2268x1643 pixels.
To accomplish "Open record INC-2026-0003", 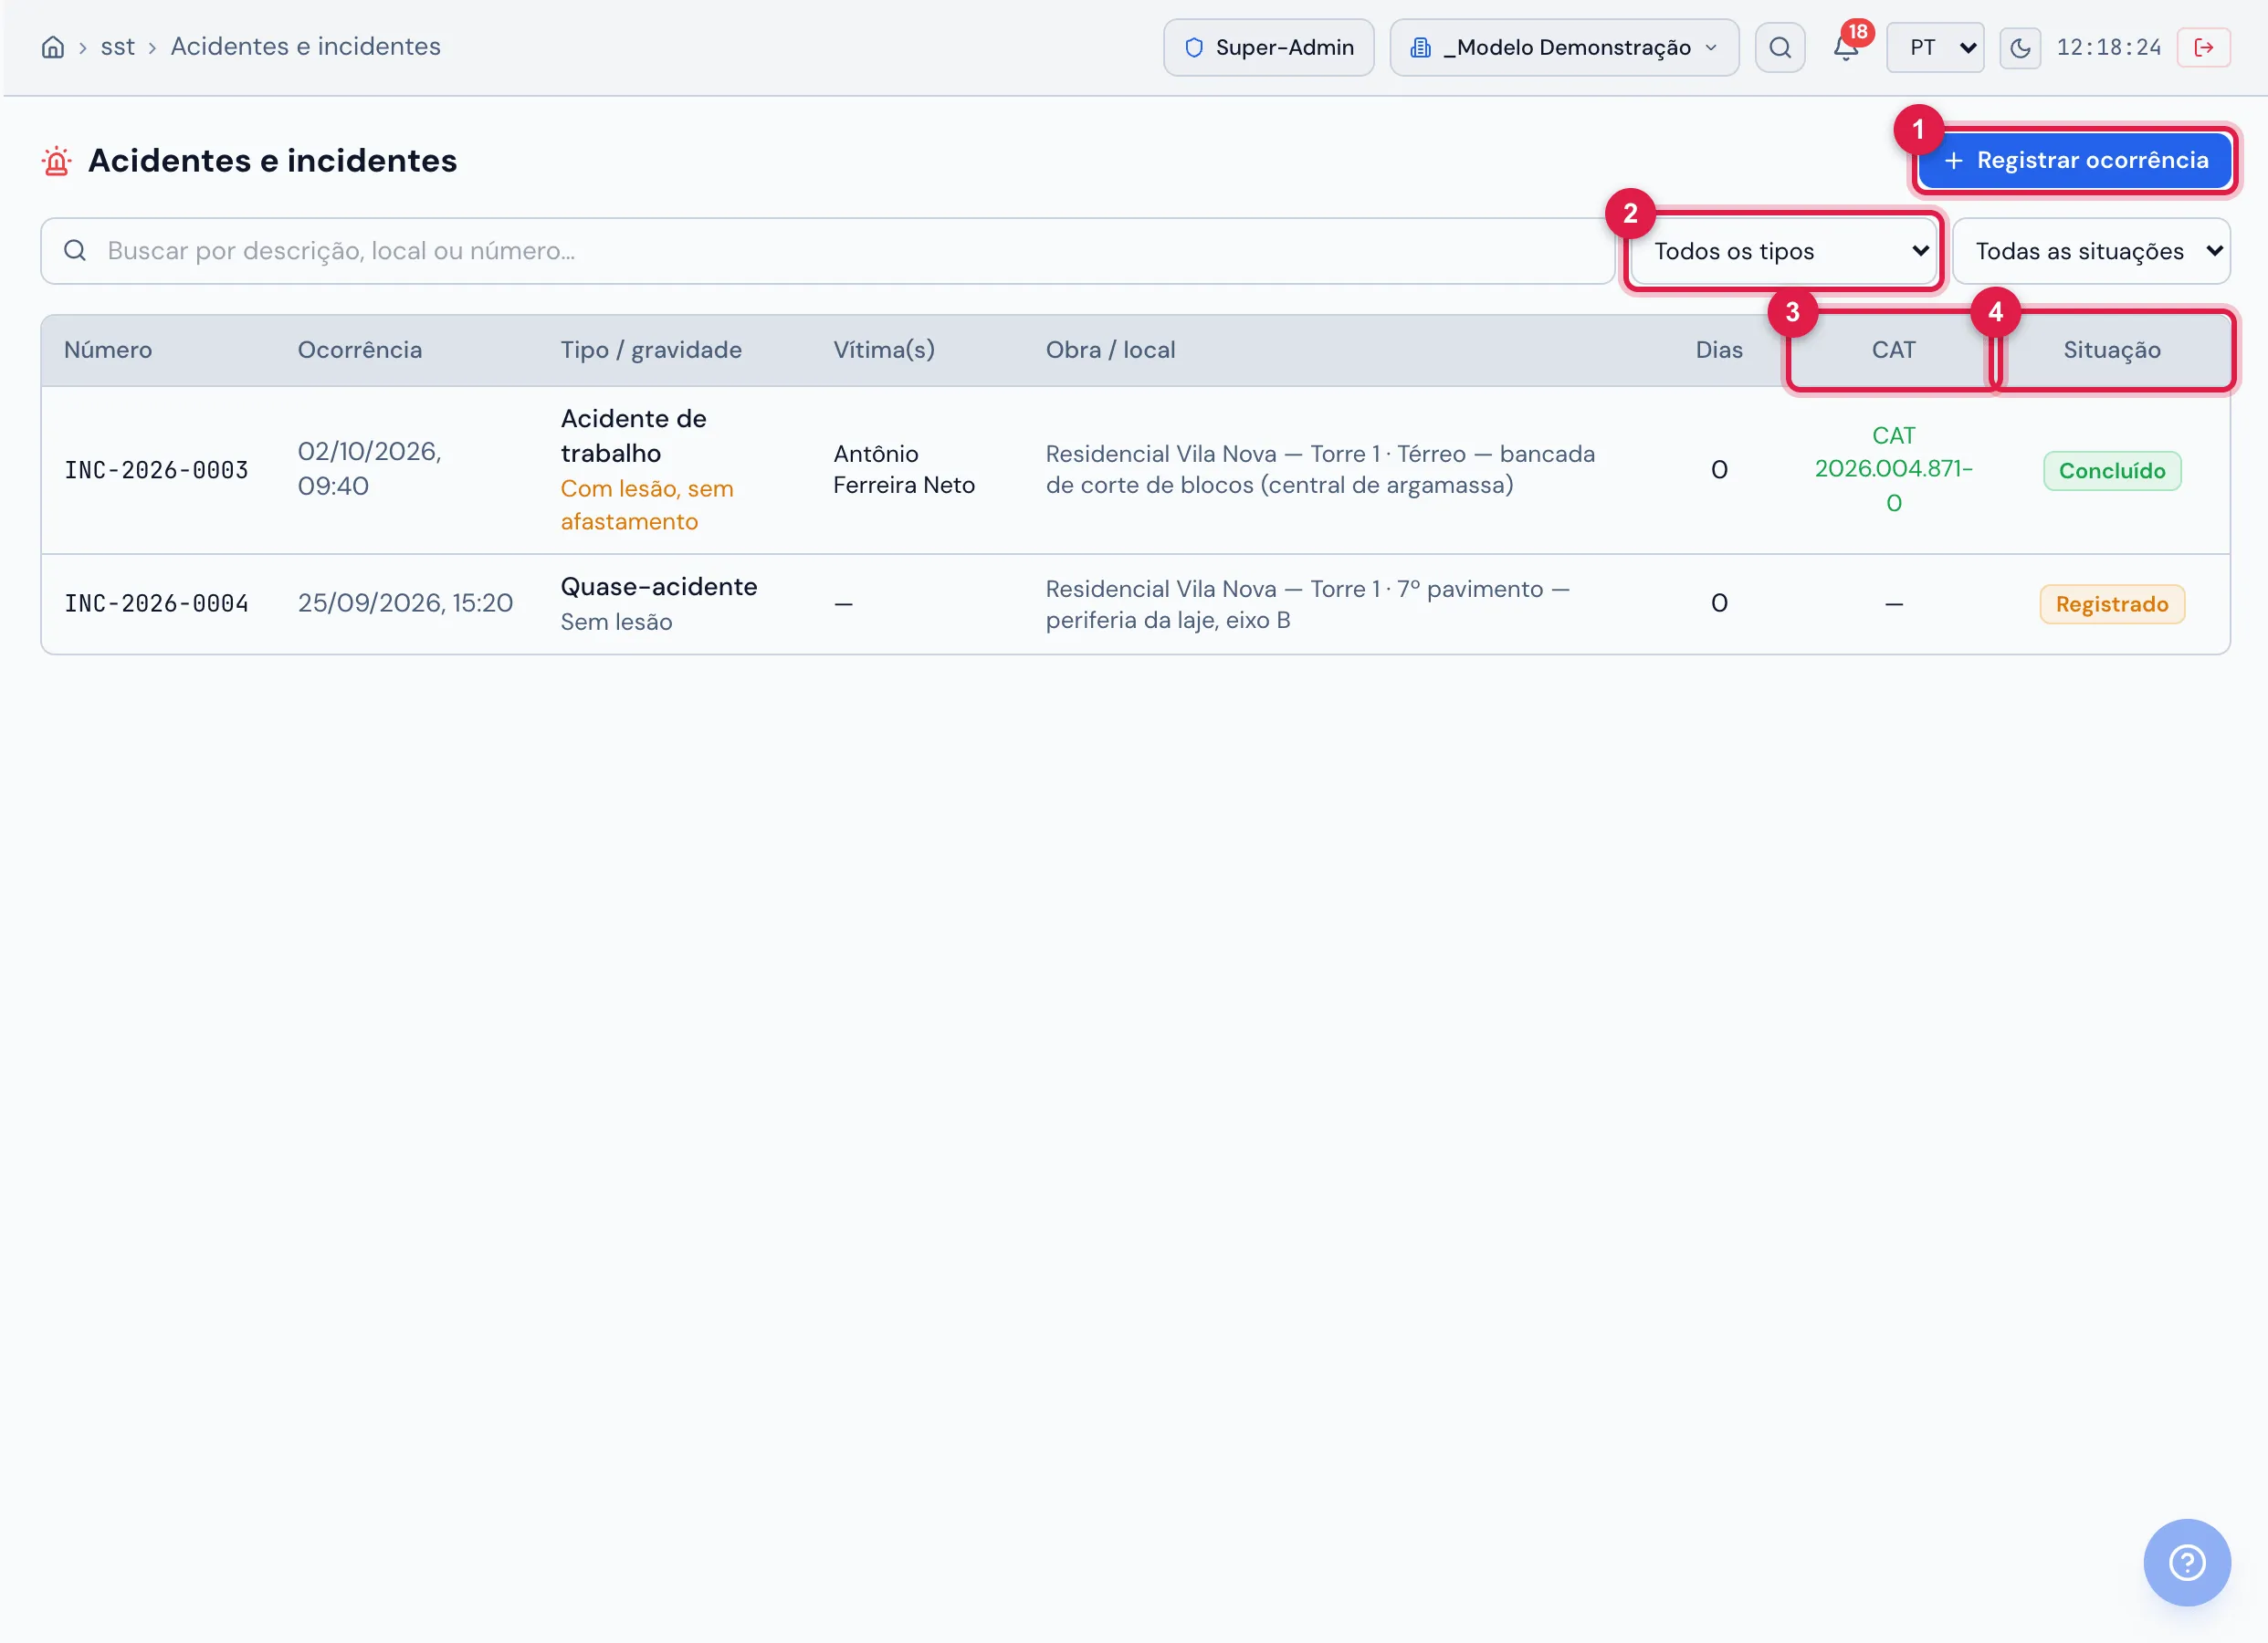I will (156, 470).
